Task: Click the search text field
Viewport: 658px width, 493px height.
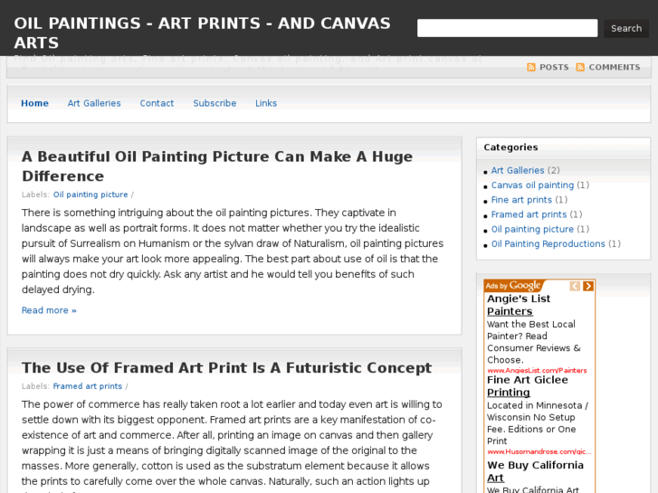Action: 507,28
